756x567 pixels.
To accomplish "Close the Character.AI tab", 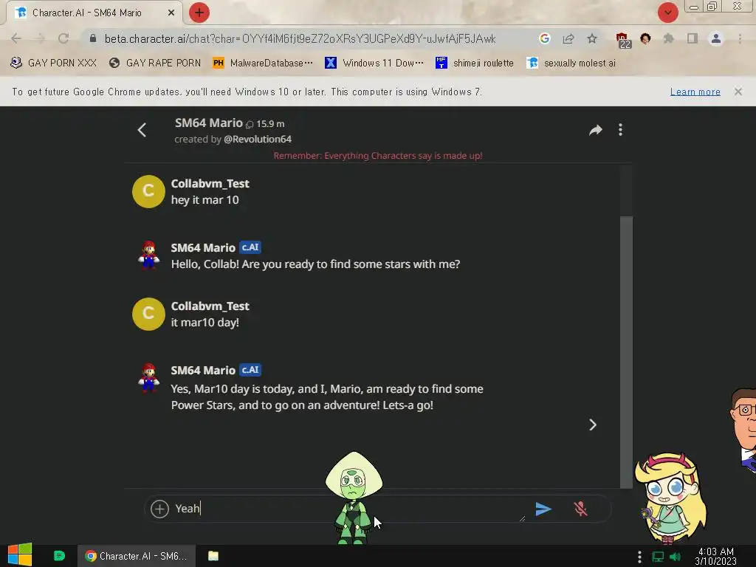I will click(x=171, y=13).
